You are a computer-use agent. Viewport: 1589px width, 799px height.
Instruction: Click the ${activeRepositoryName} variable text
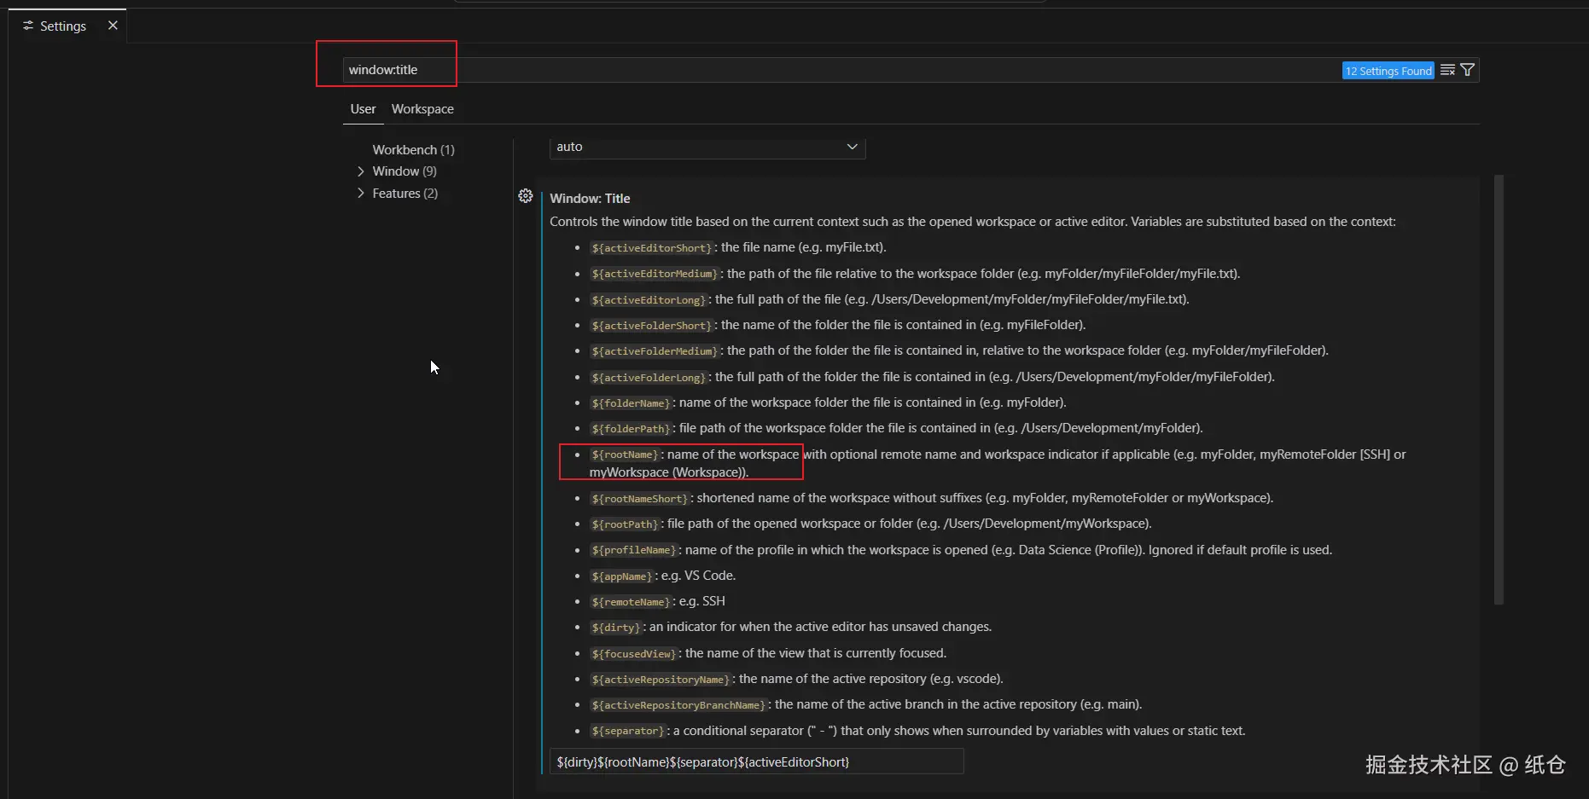(661, 680)
